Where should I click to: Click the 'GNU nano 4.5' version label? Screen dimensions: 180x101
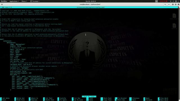(7, 7)
